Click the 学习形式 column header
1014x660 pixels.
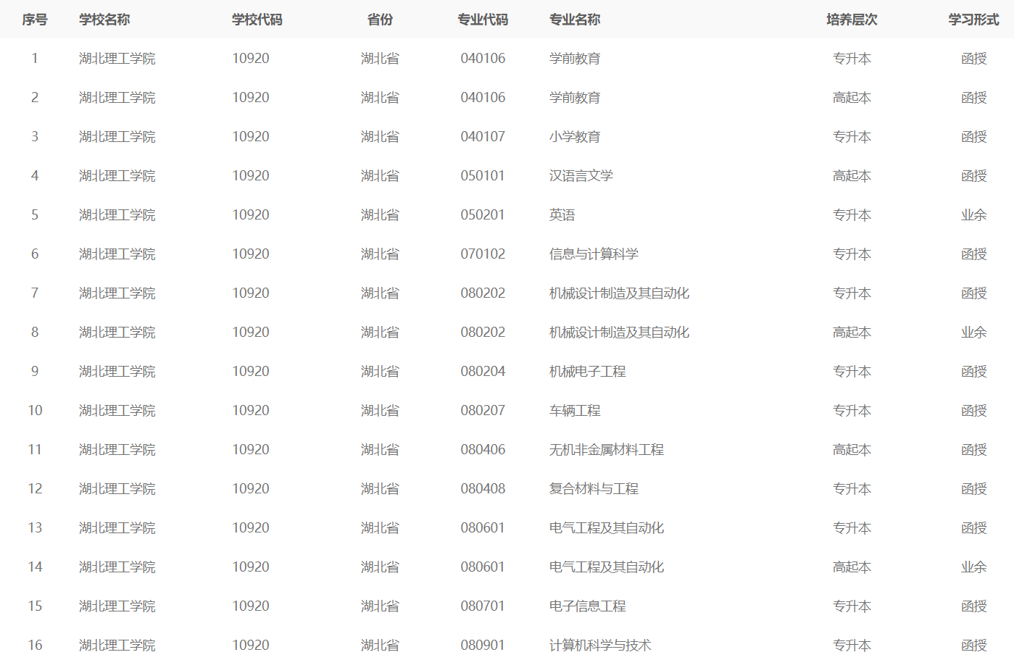pyautogui.click(x=974, y=20)
